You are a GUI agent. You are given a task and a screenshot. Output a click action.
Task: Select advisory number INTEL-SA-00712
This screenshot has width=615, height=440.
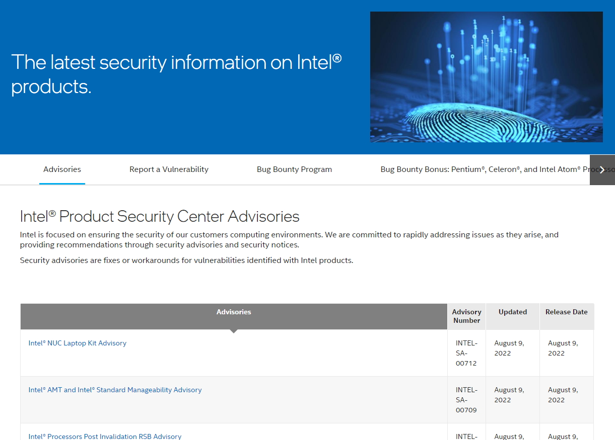pyautogui.click(x=466, y=353)
